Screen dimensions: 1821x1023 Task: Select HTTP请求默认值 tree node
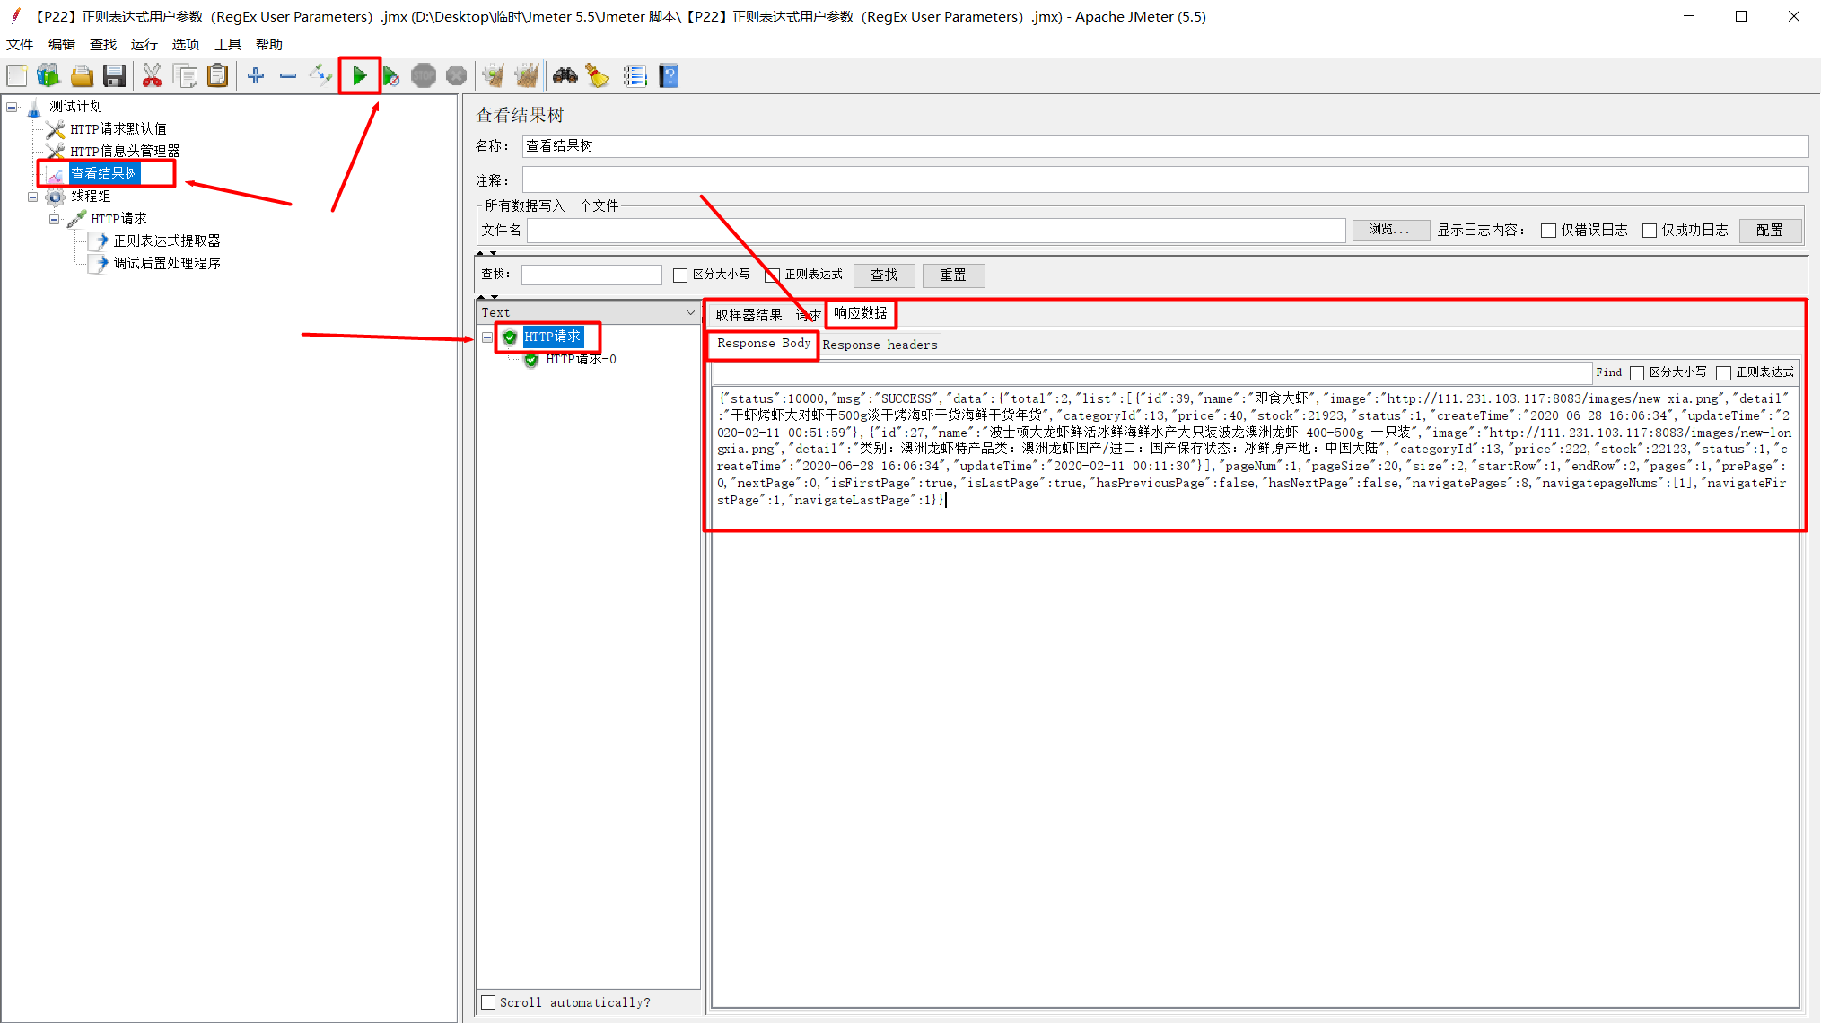(118, 128)
